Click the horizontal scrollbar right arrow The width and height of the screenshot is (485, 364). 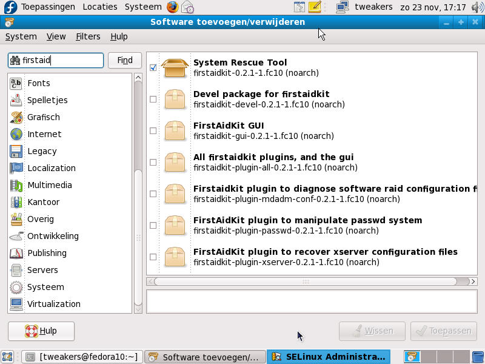tap(473, 281)
